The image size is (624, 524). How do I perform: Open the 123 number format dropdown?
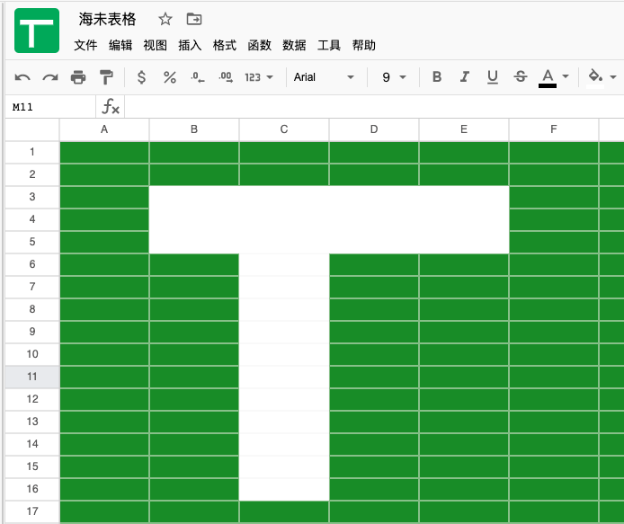point(259,77)
